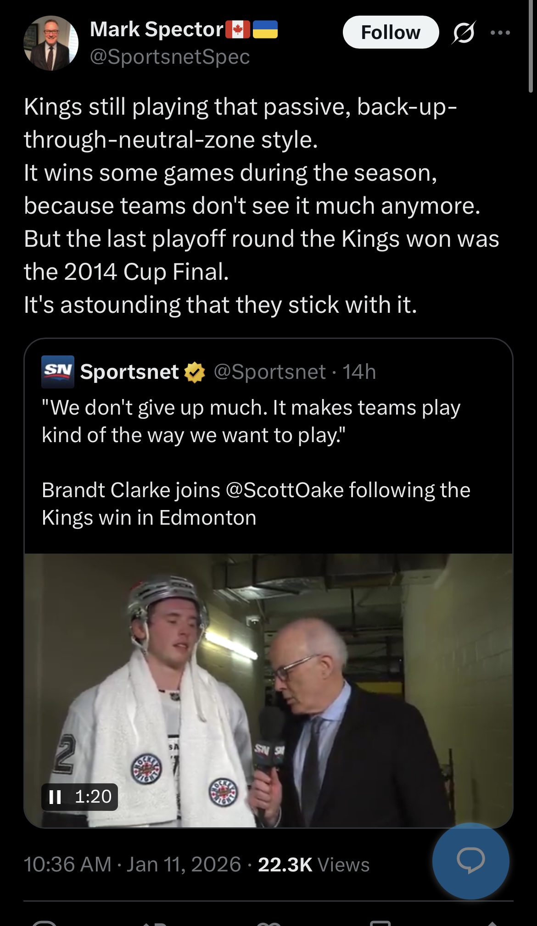
Task: Tap the 10:36 AM Jan 11, 2026 timestamp
Action: (132, 865)
